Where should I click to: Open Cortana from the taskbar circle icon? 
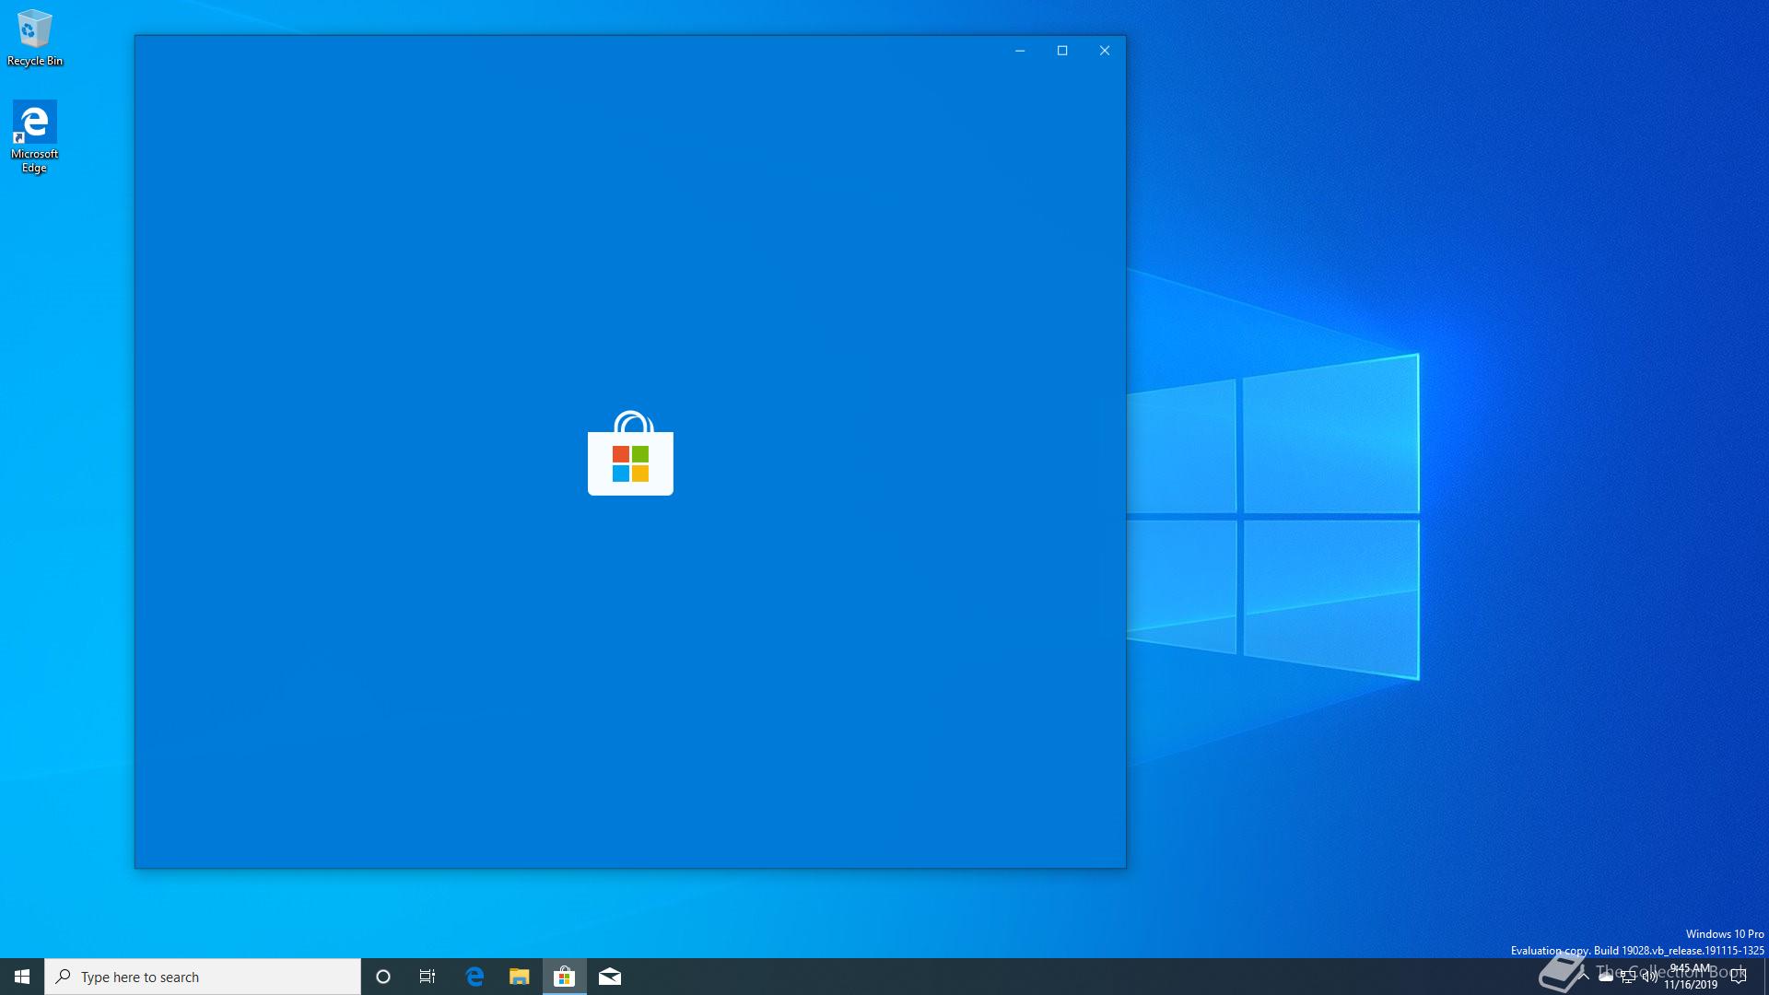(383, 977)
